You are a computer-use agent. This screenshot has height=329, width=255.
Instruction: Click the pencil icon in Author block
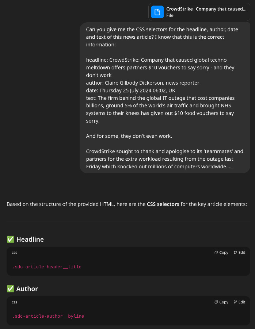[x=235, y=302]
